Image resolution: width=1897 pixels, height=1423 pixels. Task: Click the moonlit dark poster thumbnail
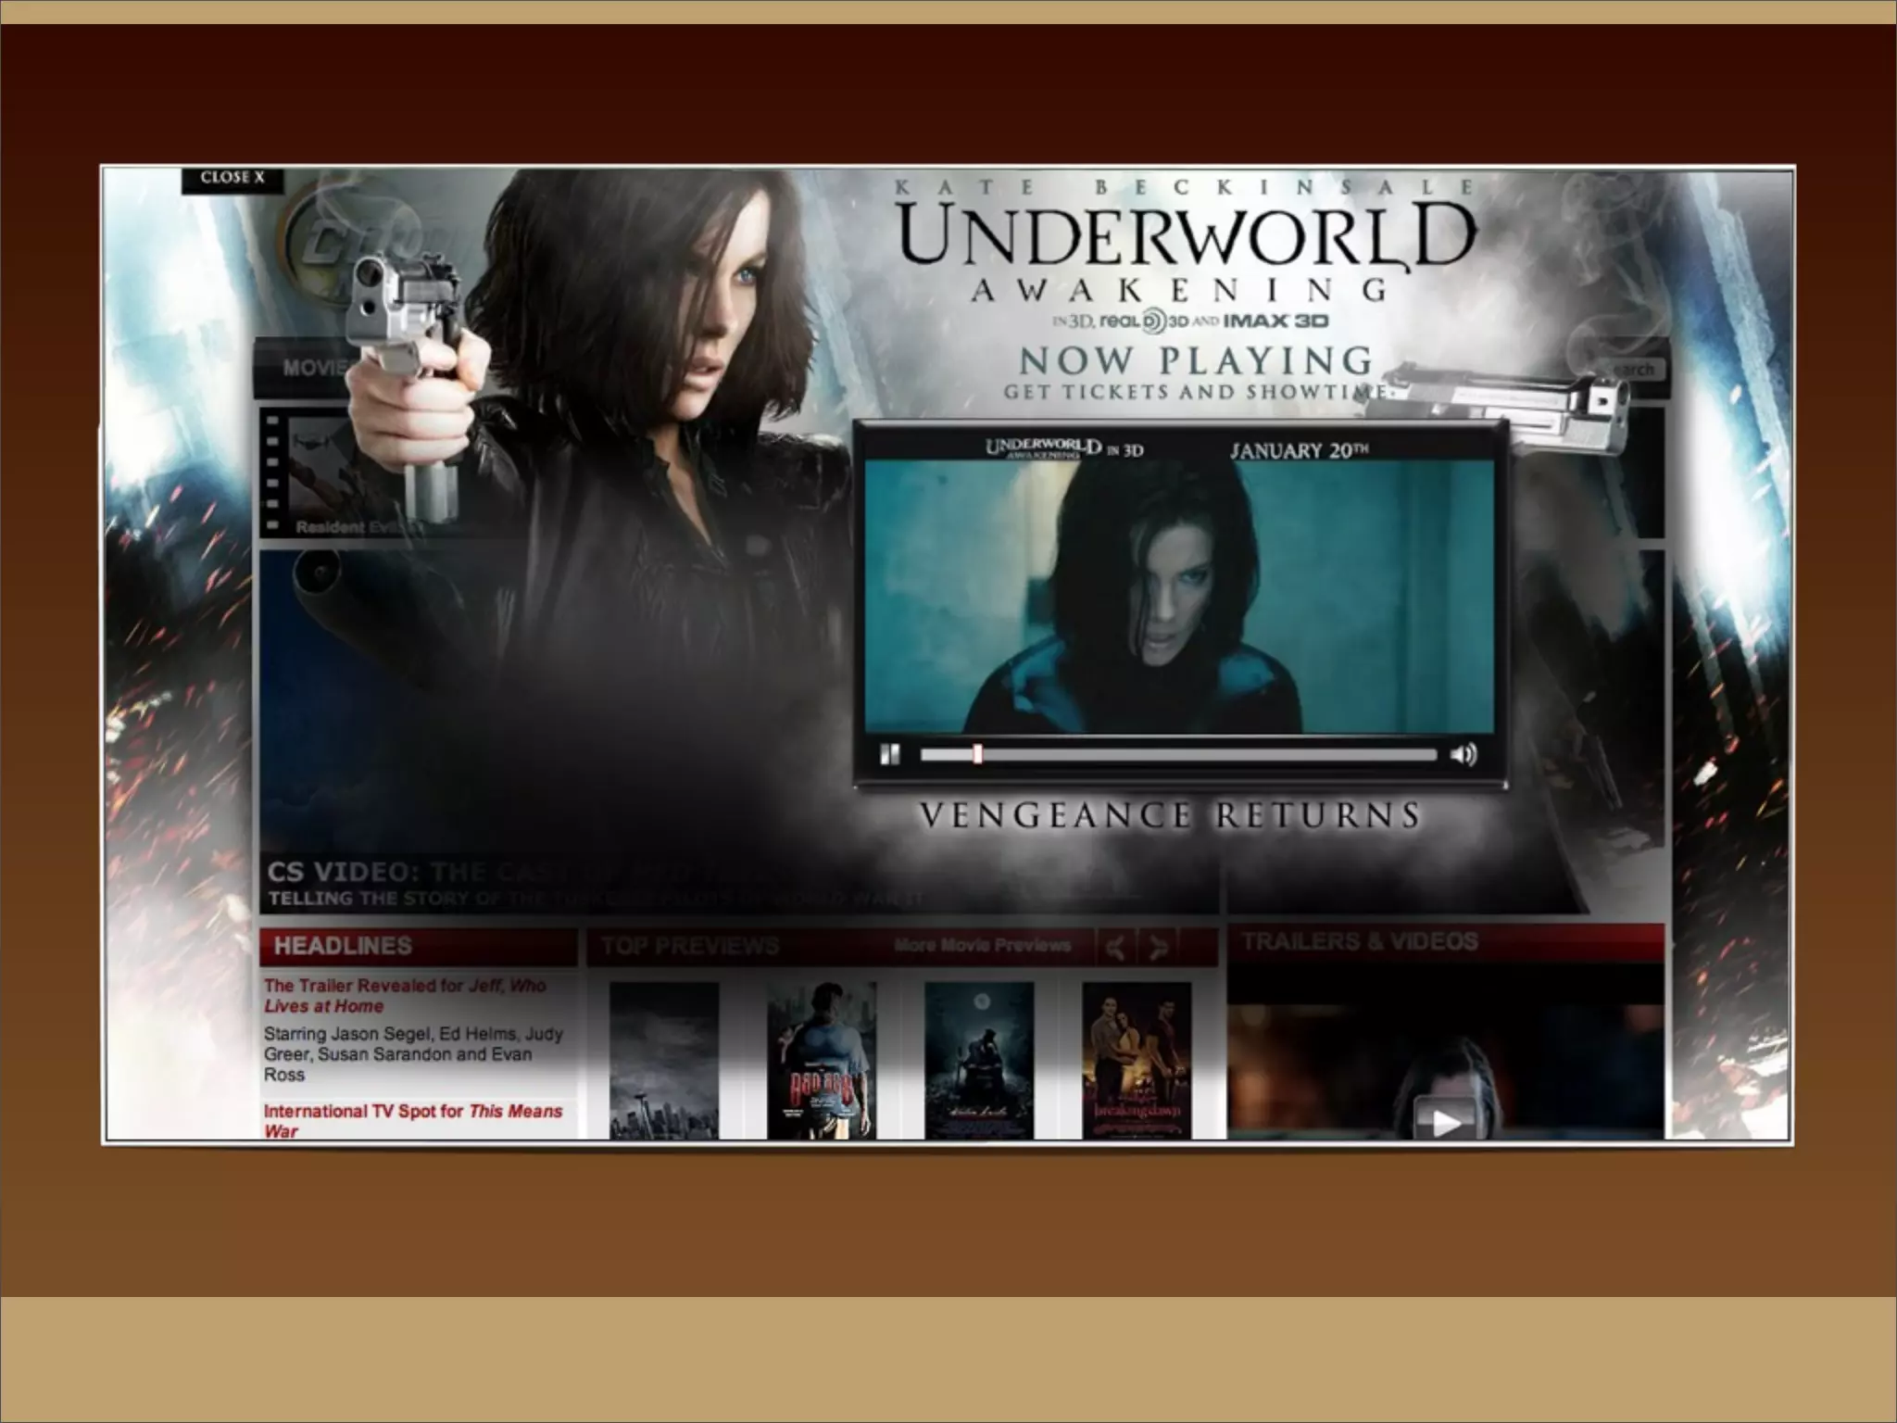[979, 1060]
